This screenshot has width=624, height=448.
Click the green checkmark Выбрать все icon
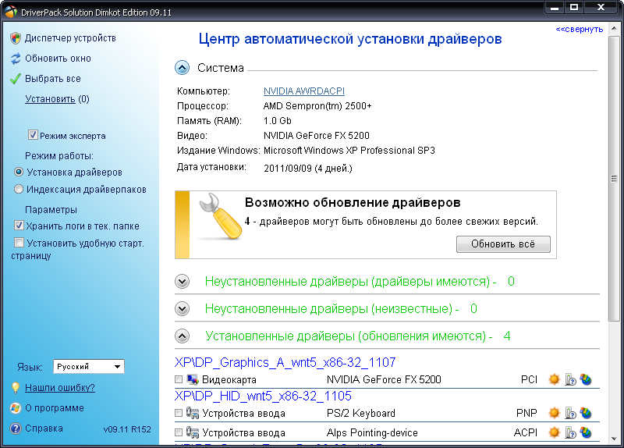tap(16, 79)
